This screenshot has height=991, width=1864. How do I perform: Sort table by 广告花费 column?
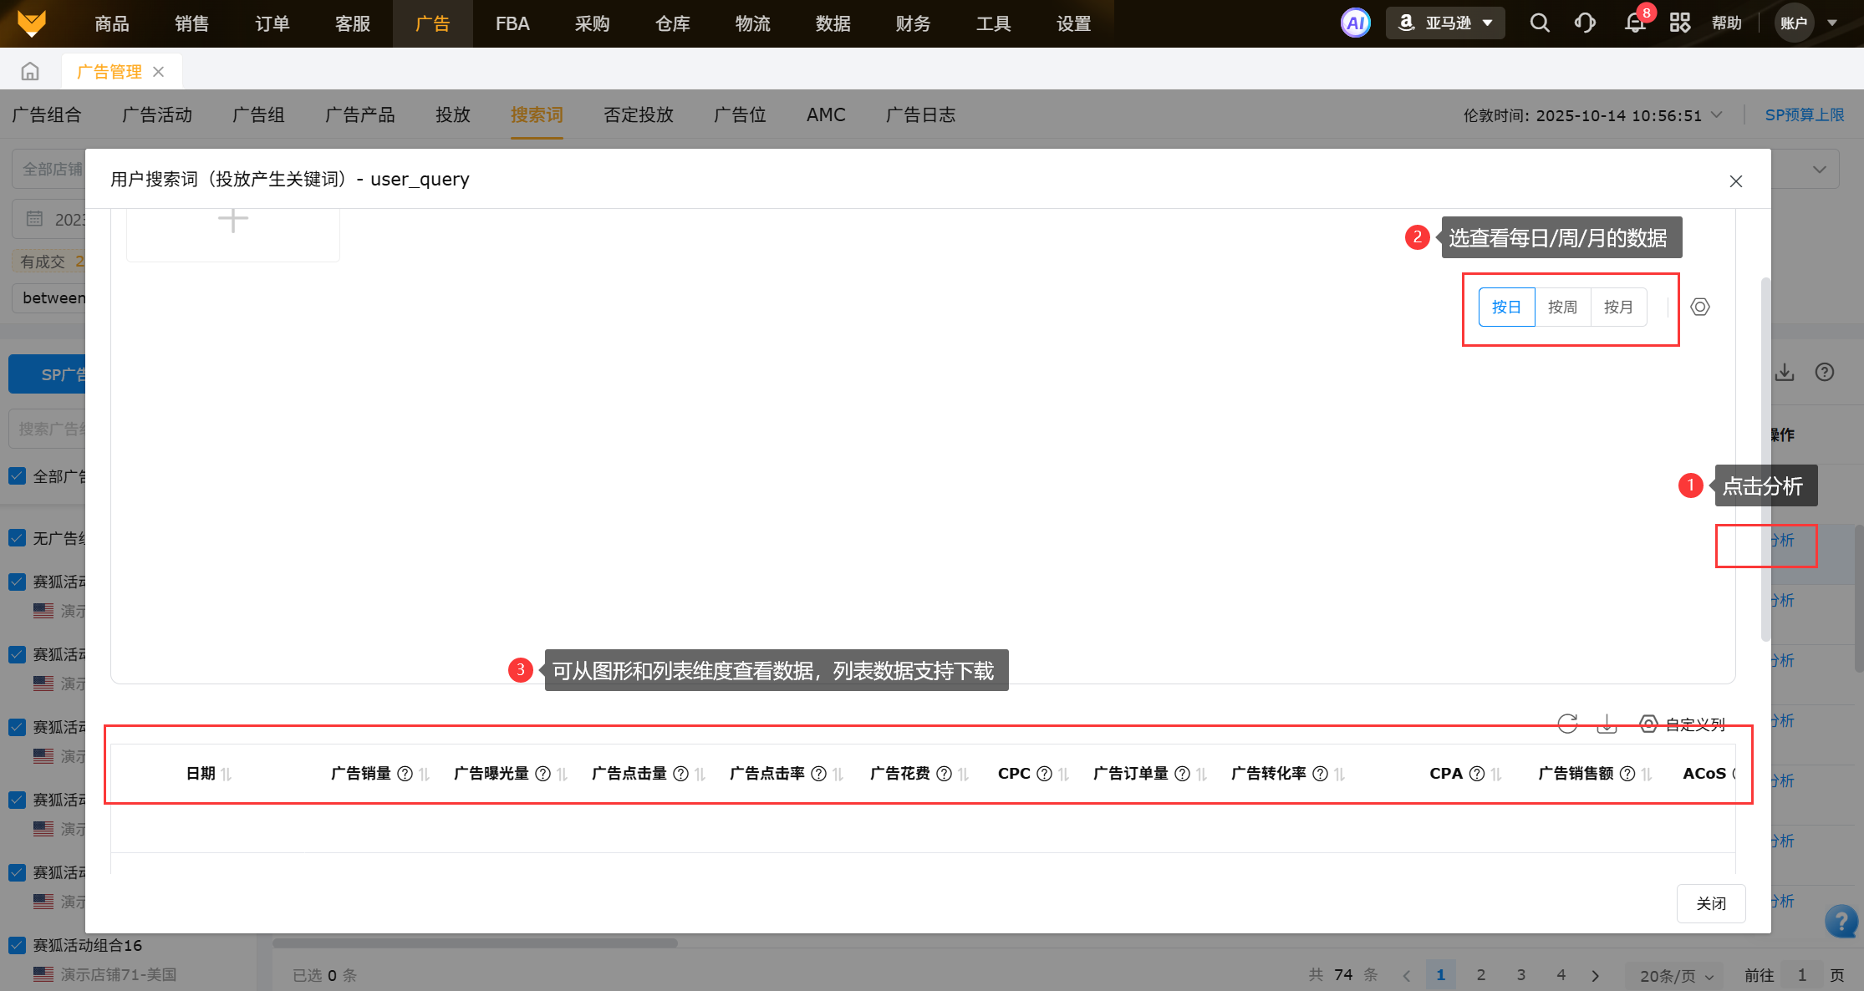pos(964,775)
